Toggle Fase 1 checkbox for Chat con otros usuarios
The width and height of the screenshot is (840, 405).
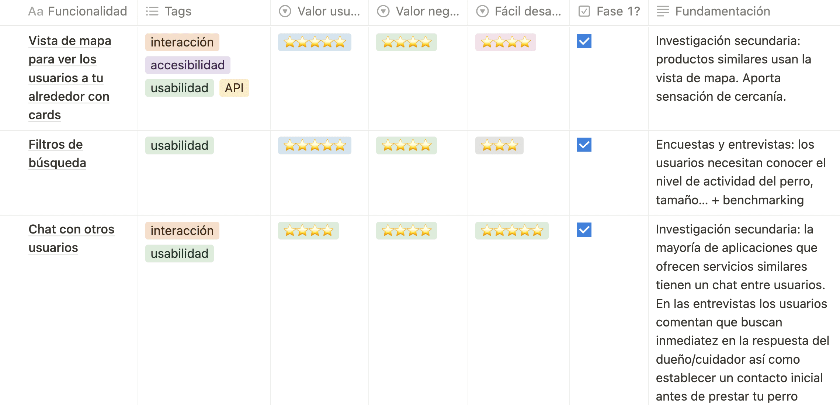tap(584, 230)
